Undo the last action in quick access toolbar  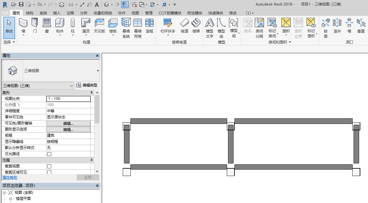click(39, 5)
